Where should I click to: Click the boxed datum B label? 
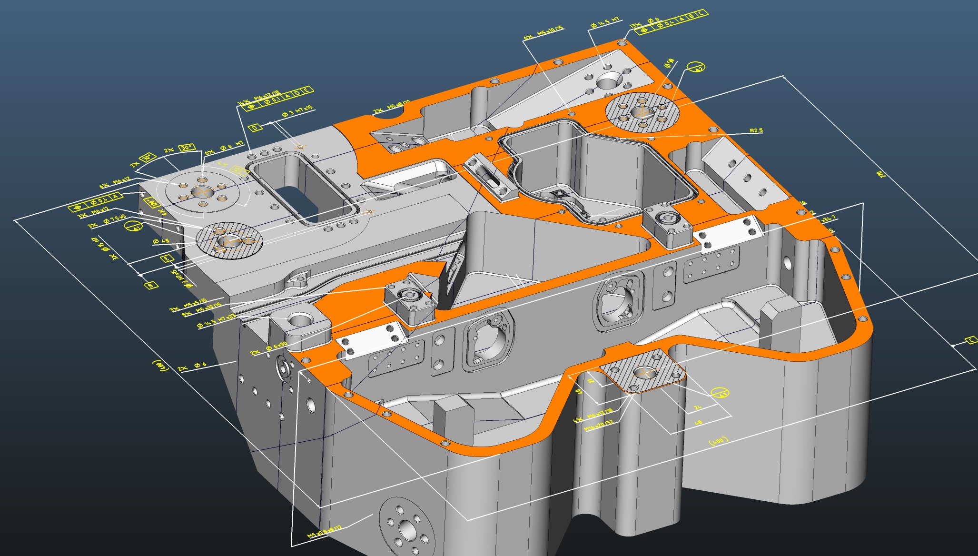coord(150,286)
